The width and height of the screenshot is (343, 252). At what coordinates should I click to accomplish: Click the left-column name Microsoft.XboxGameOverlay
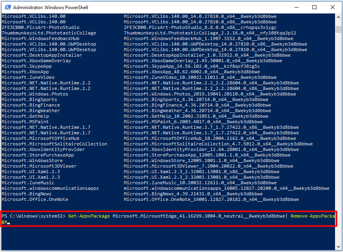(x=36, y=61)
